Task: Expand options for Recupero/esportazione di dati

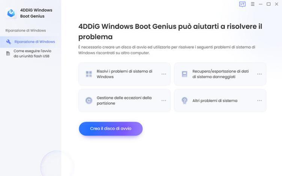Action: [259, 74]
